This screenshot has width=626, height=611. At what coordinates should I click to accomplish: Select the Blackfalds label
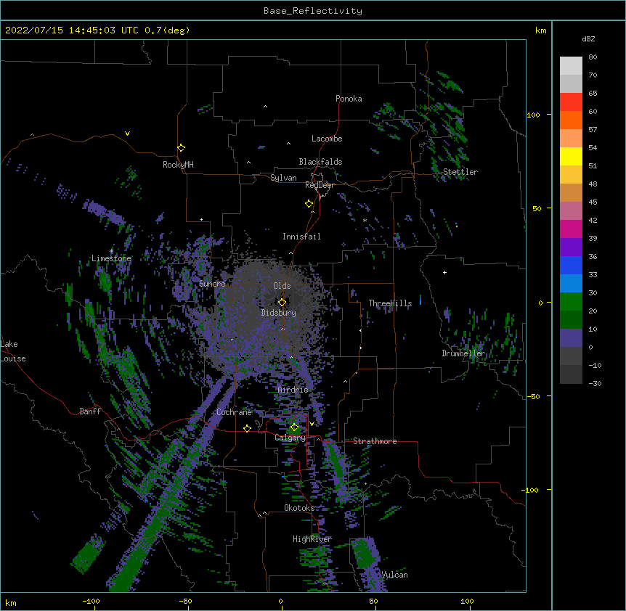(320, 162)
